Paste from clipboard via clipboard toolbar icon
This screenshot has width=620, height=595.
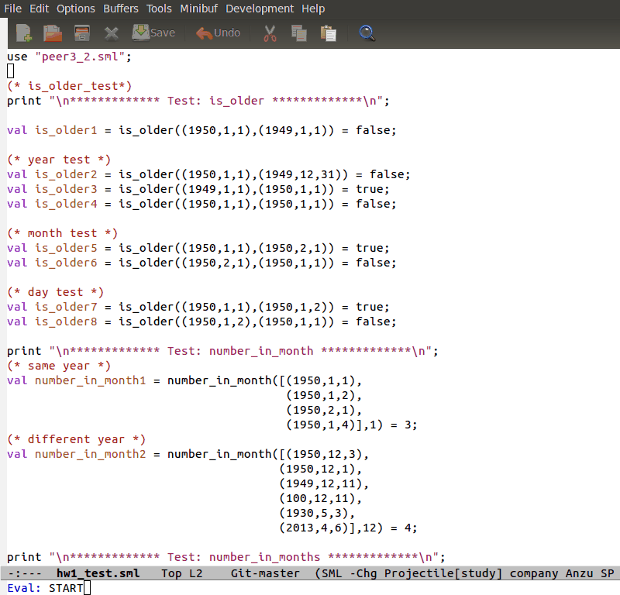[x=328, y=33]
